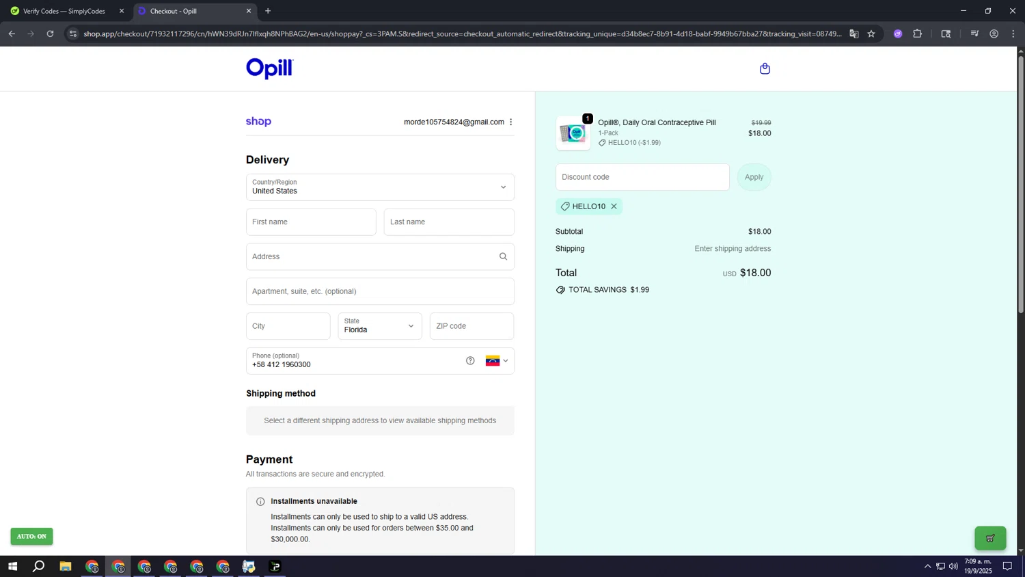1025x577 pixels.
Task: Close the Checkout - Opill tab
Action: pos(249,11)
